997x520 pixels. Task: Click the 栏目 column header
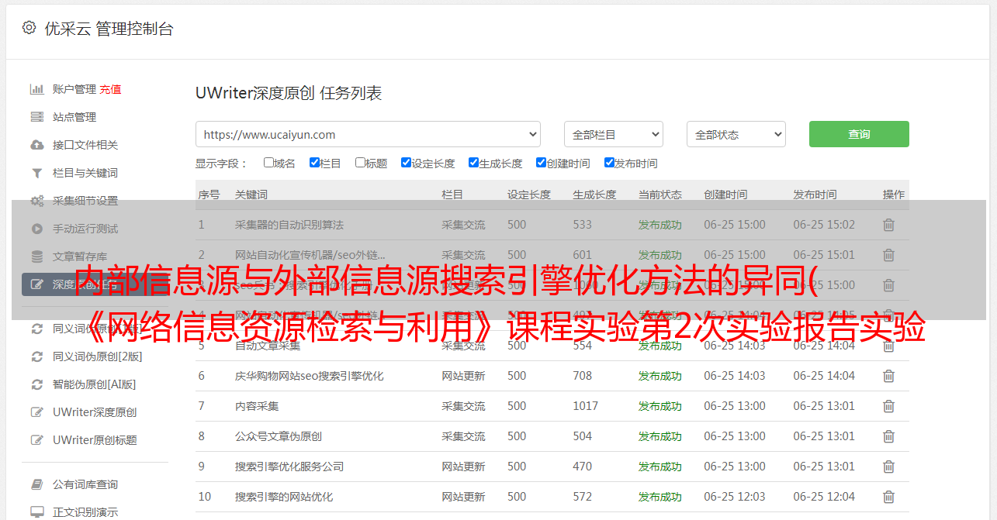(x=452, y=195)
